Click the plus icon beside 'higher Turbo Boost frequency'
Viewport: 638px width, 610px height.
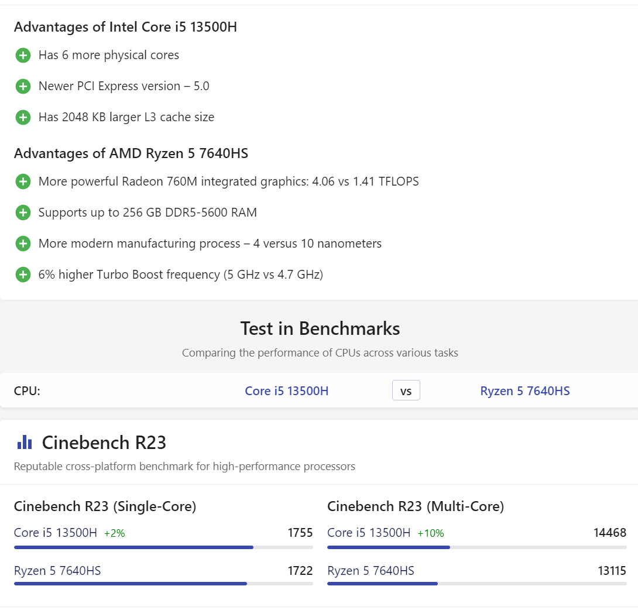[23, 275]
